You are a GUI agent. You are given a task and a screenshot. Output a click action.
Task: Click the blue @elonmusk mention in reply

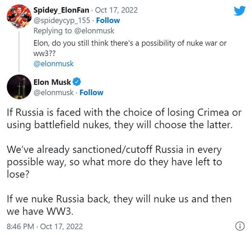pos(54,64)
